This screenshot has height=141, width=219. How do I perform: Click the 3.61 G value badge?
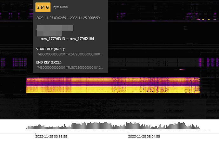(x=43, y=7)
